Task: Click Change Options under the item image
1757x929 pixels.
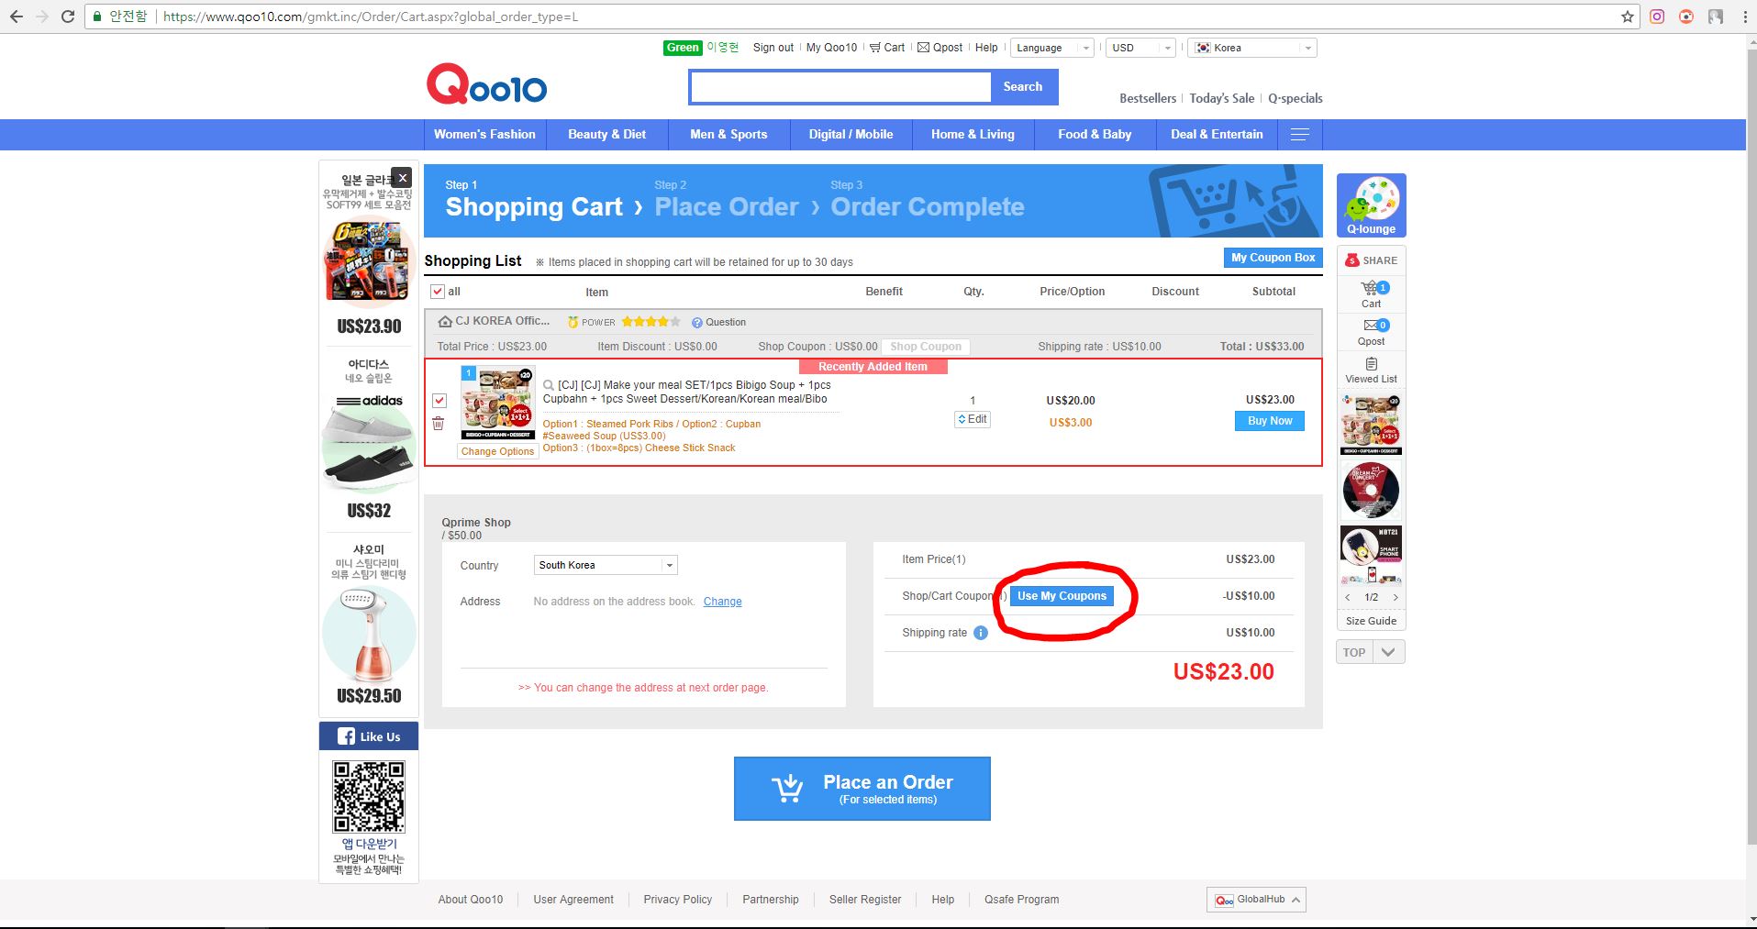Action: tap(497, 451)
